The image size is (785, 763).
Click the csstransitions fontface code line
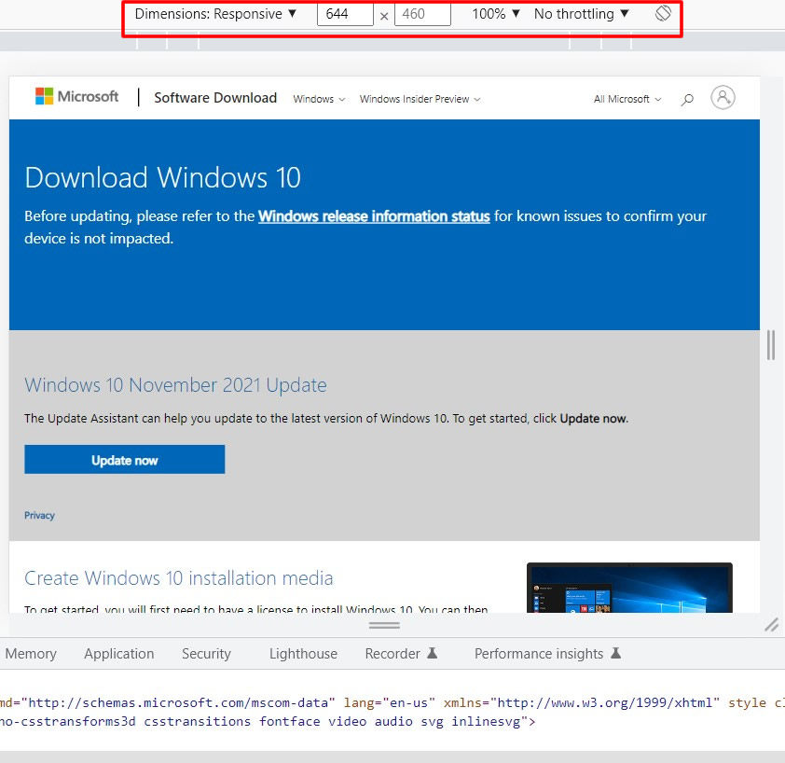268,721
